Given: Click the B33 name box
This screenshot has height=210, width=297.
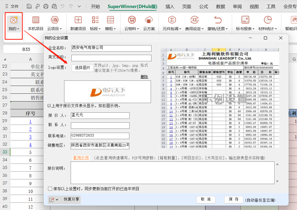Looking at the screenshot, I should click(26, 49).
